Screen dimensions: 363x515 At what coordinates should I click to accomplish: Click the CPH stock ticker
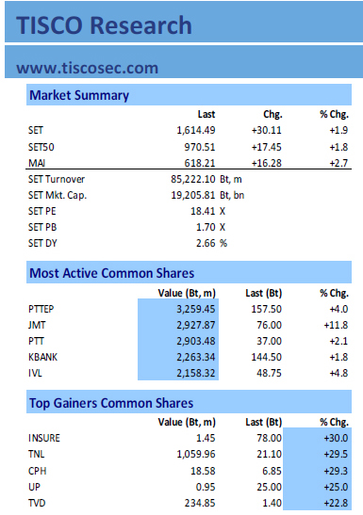(x=37, y=471)
